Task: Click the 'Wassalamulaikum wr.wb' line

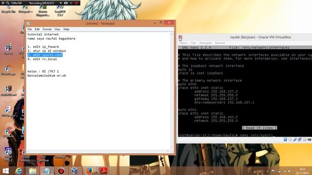Action: click(x=47, y=76)
